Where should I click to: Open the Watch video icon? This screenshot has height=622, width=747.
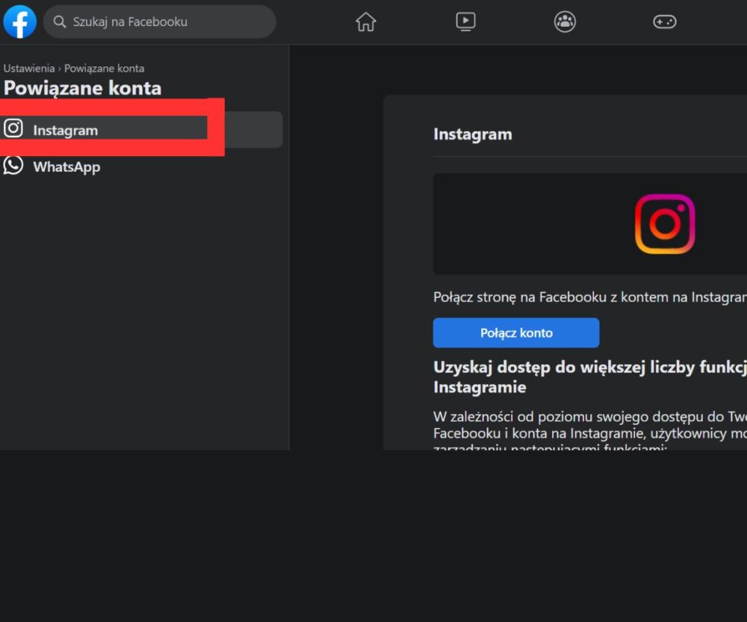(465, 22)
